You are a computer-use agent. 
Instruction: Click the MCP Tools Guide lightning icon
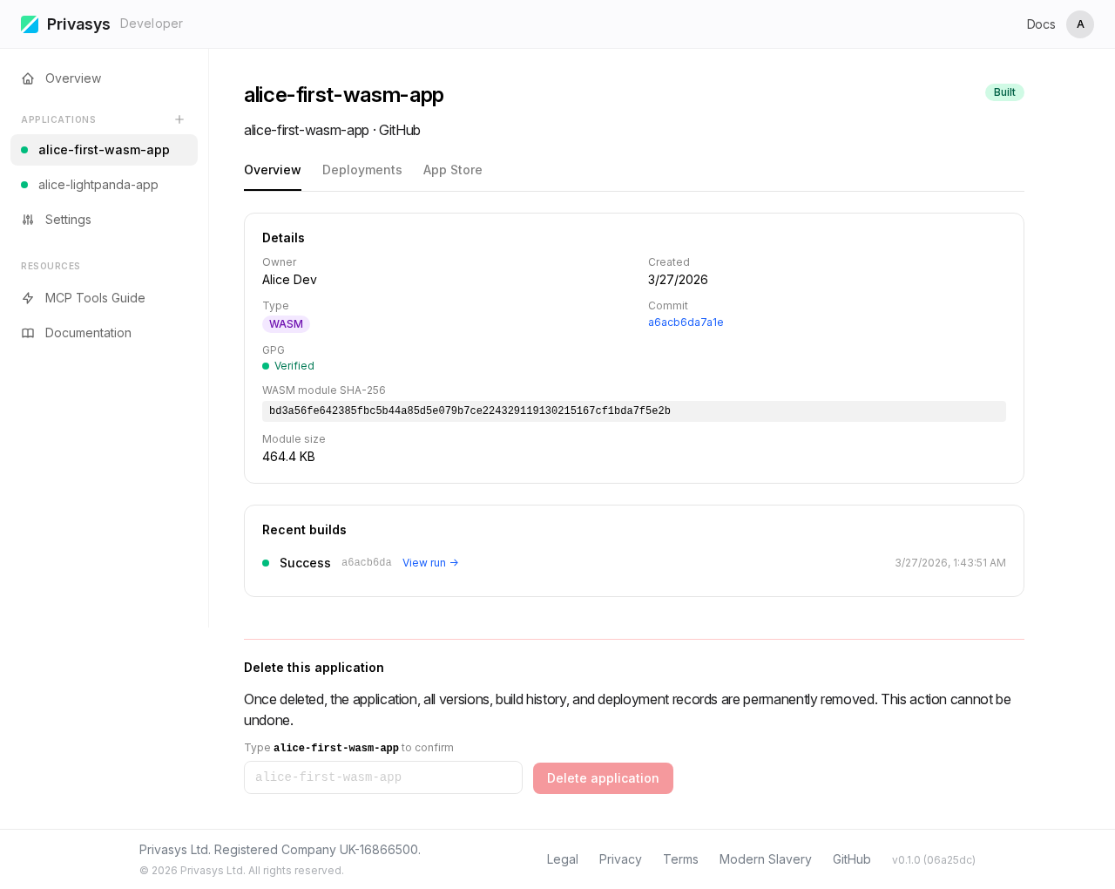click(28, 298)
